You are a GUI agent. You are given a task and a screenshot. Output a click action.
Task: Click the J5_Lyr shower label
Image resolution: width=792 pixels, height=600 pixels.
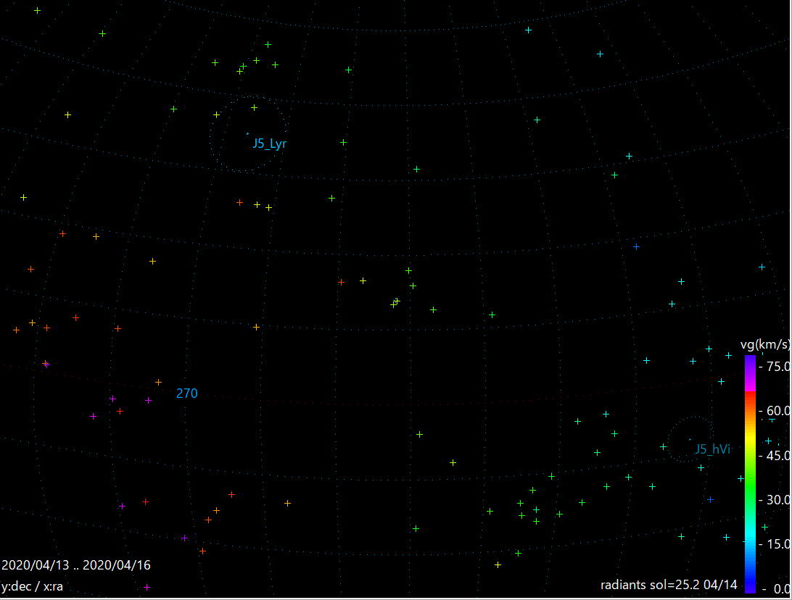pos(268,143)
